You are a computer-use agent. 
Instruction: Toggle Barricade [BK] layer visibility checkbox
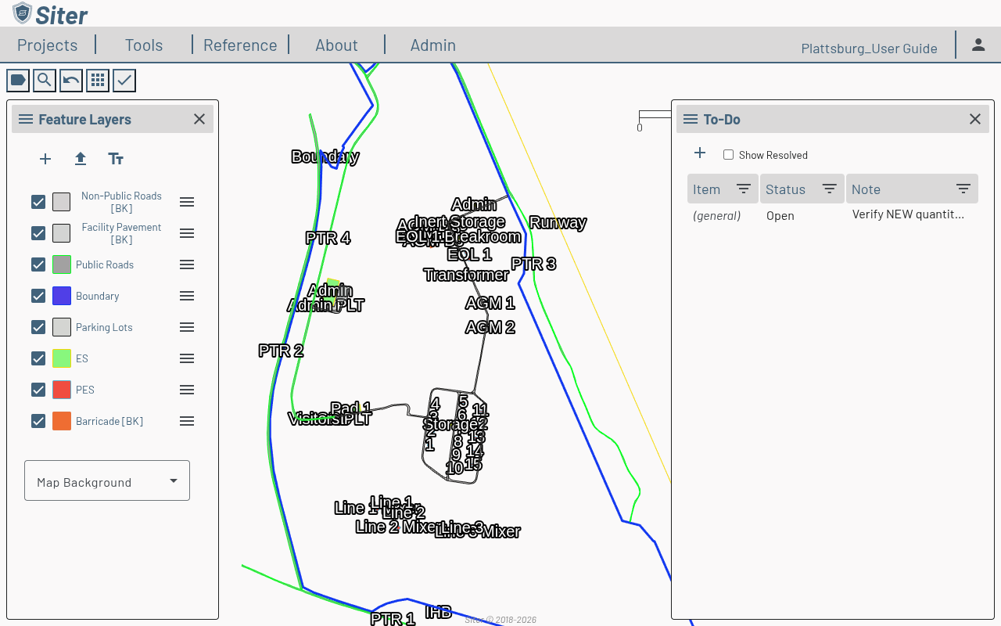click(x=38, y=421)
